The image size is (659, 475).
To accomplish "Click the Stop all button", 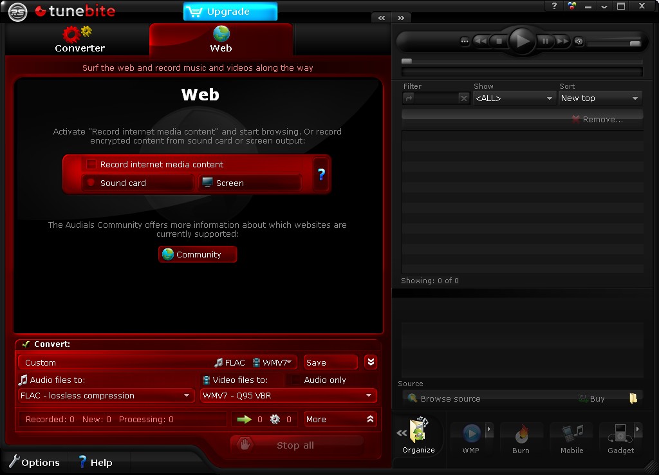I will [x=297, y=445].
